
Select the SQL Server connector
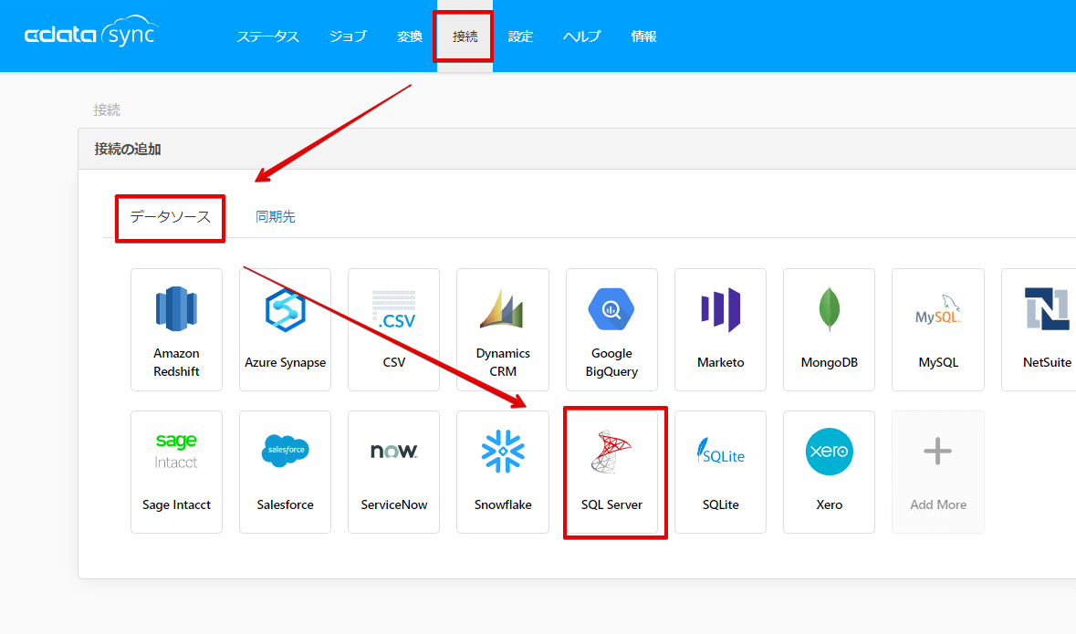[611, 472]
